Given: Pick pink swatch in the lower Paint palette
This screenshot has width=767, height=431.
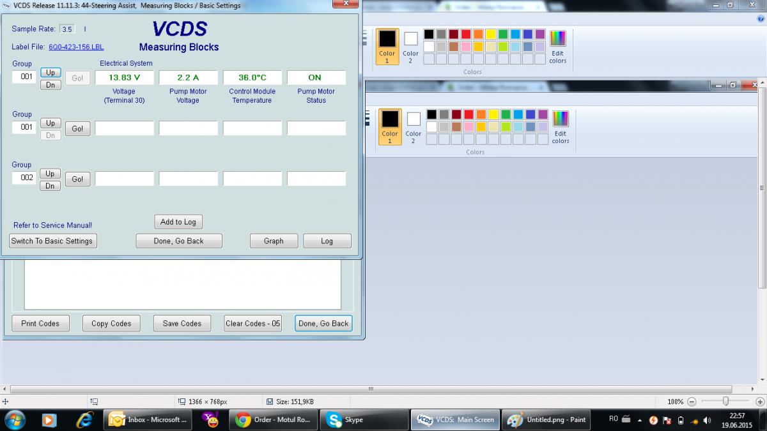Looking at the screenshot, I should click(x=469, y=126).
